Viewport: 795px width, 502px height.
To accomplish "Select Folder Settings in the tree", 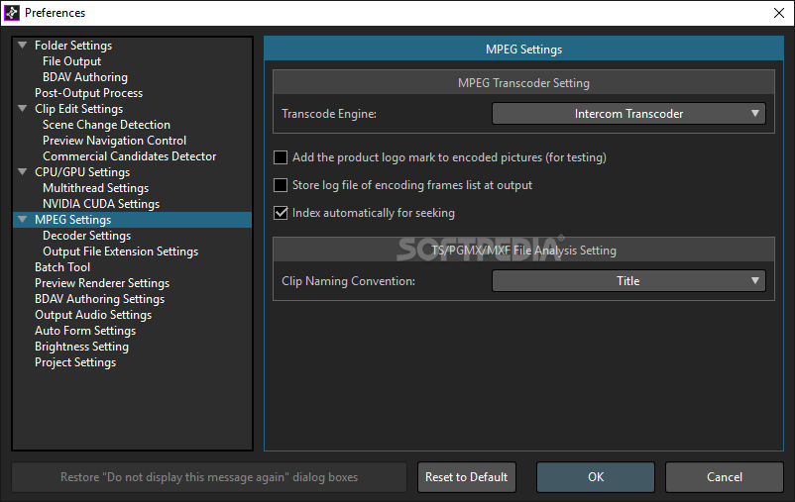I will point(73,46).
